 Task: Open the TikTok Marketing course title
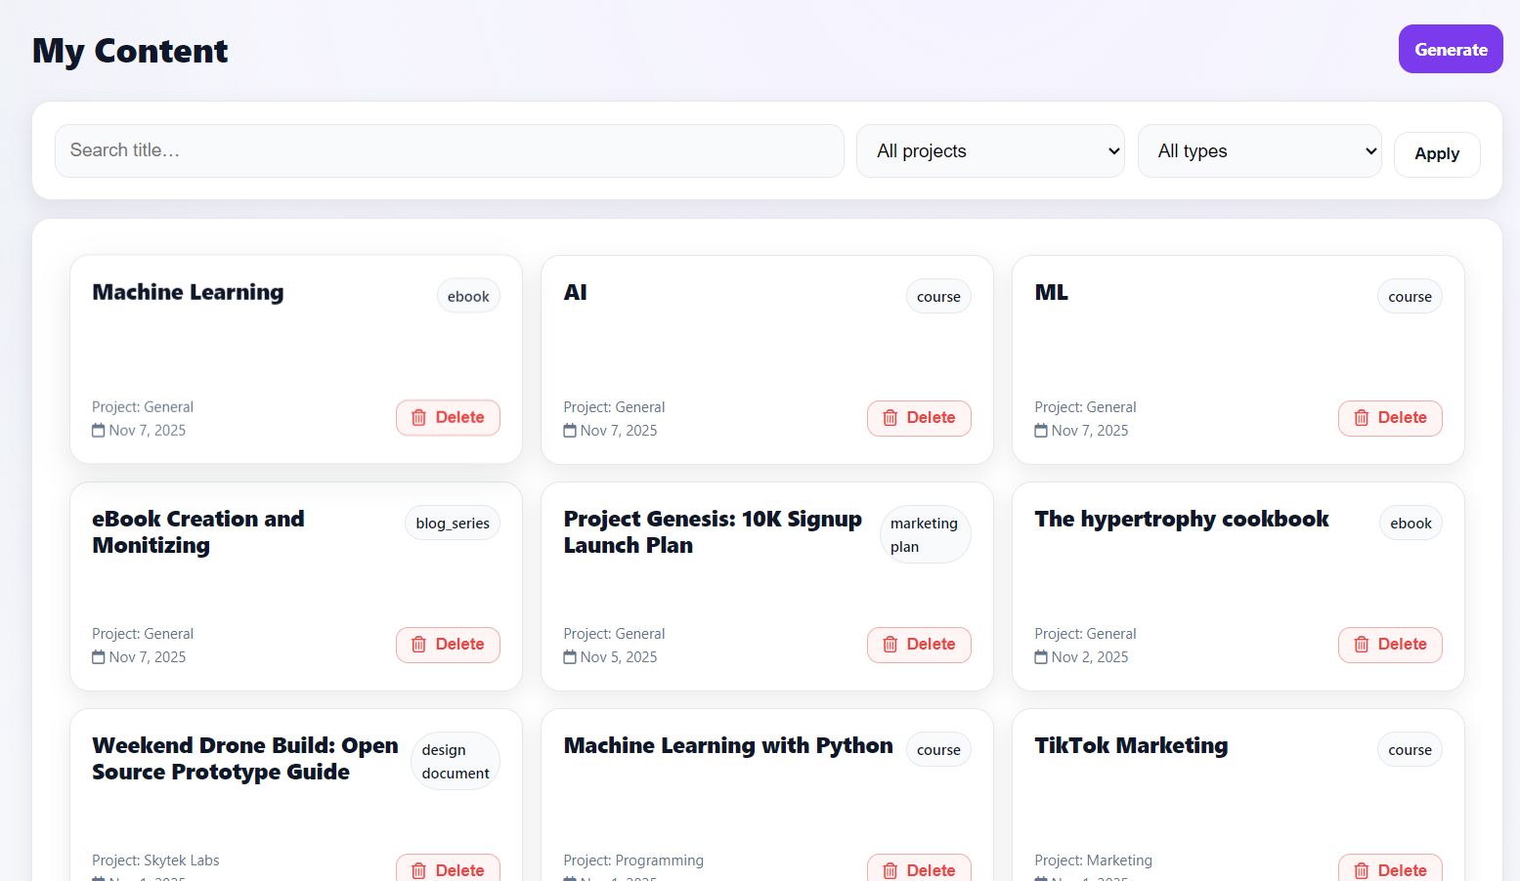click(x=1131, y=746)
